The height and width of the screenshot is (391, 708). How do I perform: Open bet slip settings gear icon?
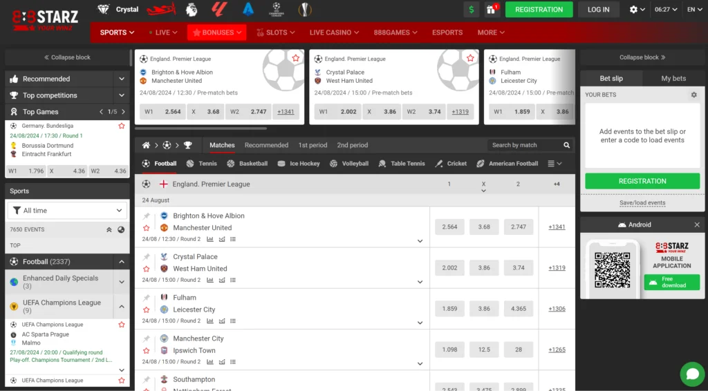click(x=694, y=95)
